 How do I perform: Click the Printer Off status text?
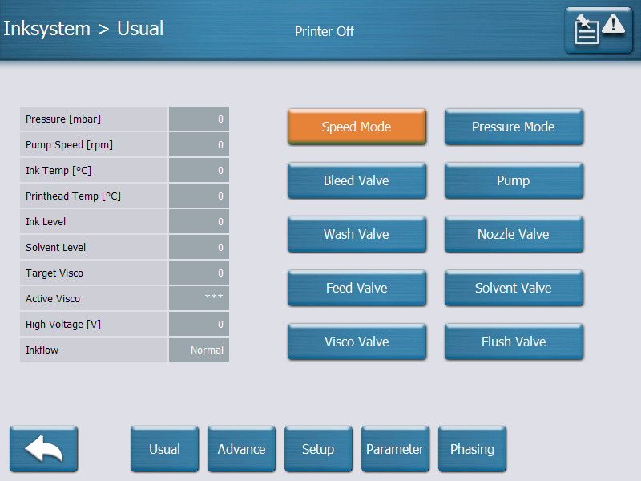click(x=325, y=31)
